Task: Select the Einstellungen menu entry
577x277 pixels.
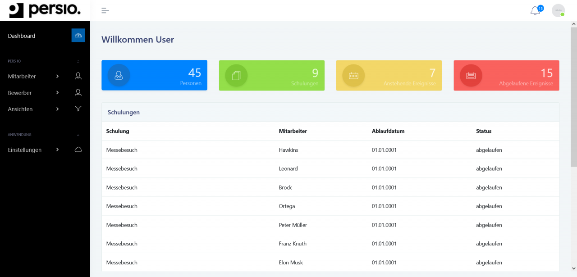Action: tap(25, 150)
